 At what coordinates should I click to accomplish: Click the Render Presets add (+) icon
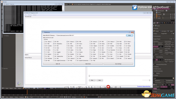pyautogui.click(x=172, y=39)
